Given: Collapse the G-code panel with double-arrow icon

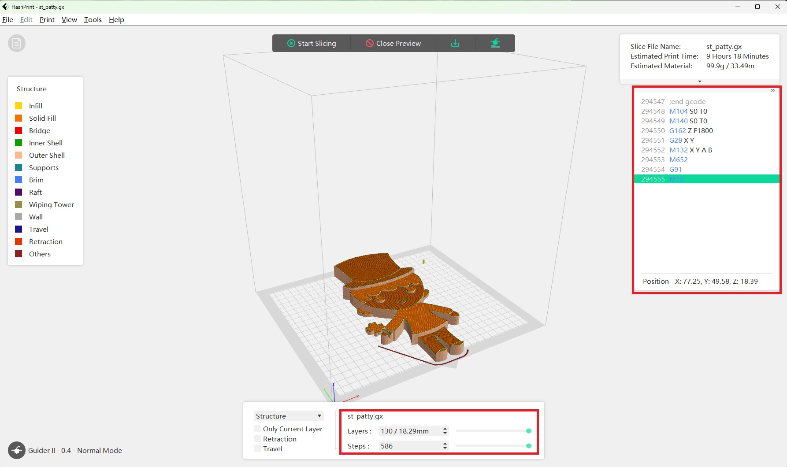Looking at the screenshot, I should pyautogui.click(x=772, y=91).
